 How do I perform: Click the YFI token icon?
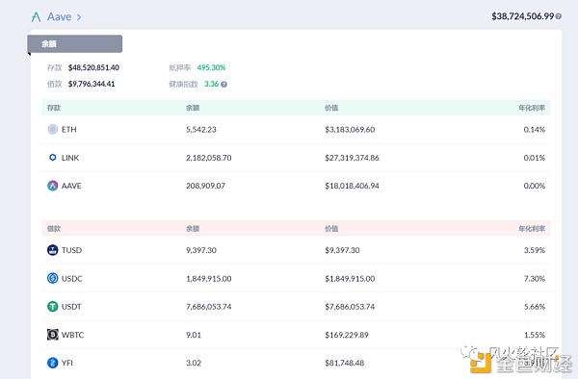[53, 363]
